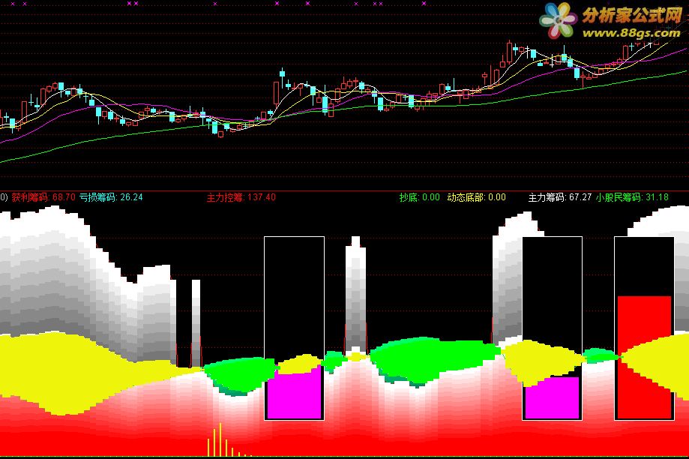Click the 获利筹码: 68.70 indicator label
689x459 pixels.
pos(43,197)
